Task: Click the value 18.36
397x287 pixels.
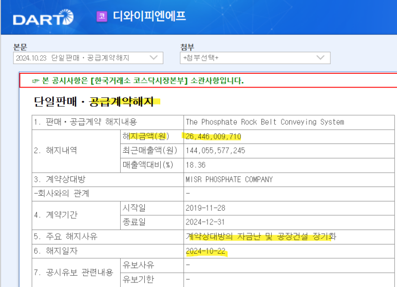Action: pyautogui.click(x=196, y=165)
